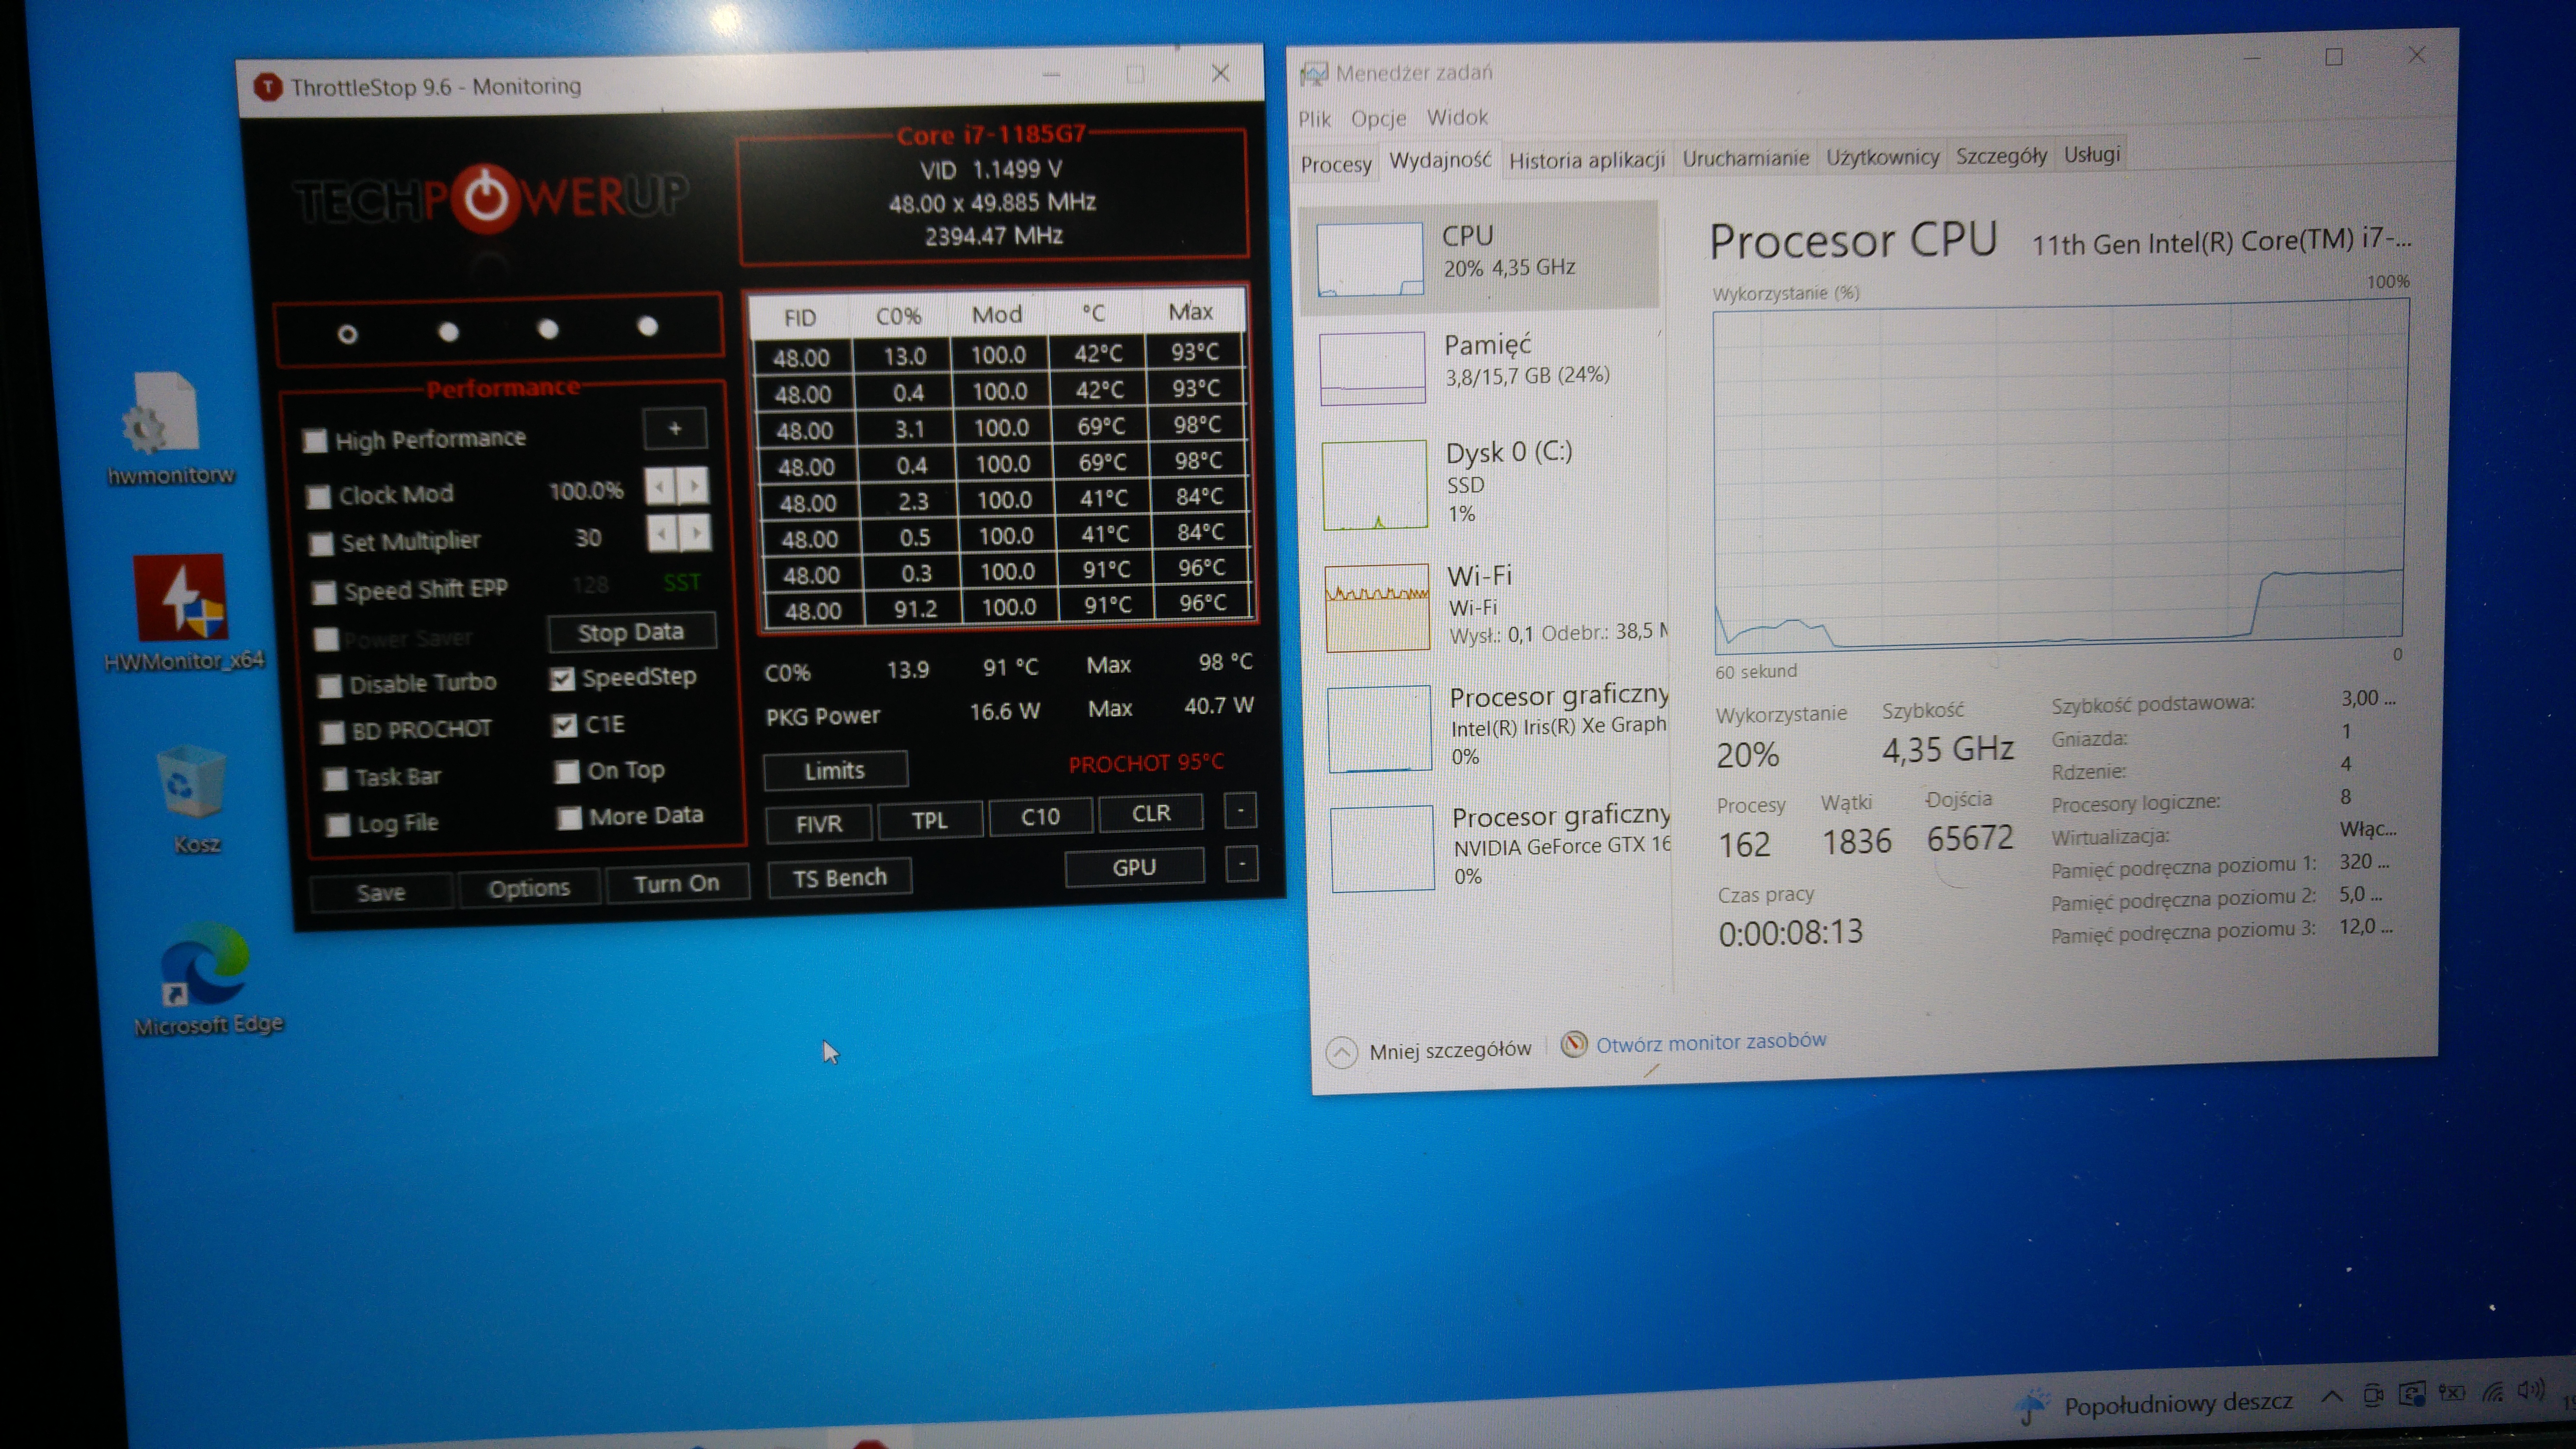Click the minus button next to GPU

[1242, 864]
